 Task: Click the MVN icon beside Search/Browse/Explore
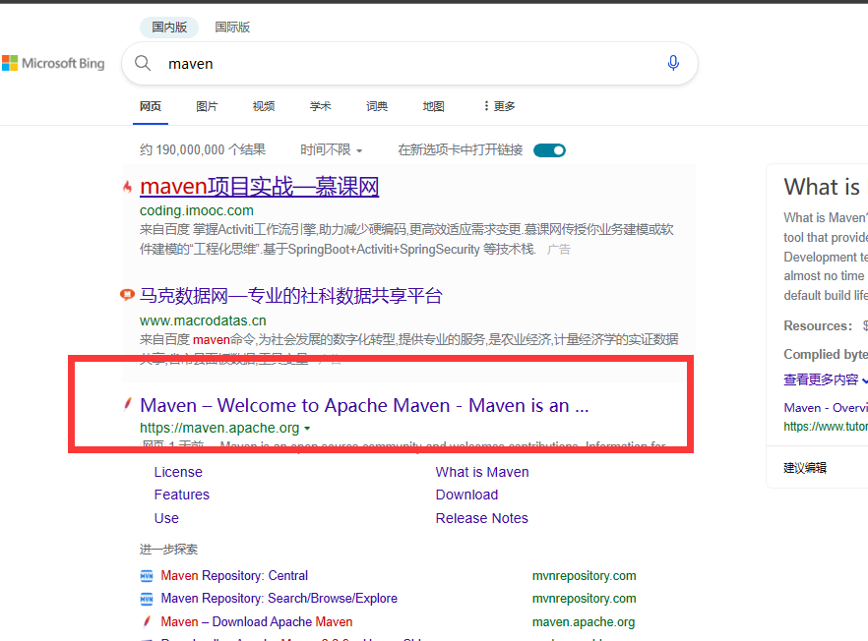(146, 599)
